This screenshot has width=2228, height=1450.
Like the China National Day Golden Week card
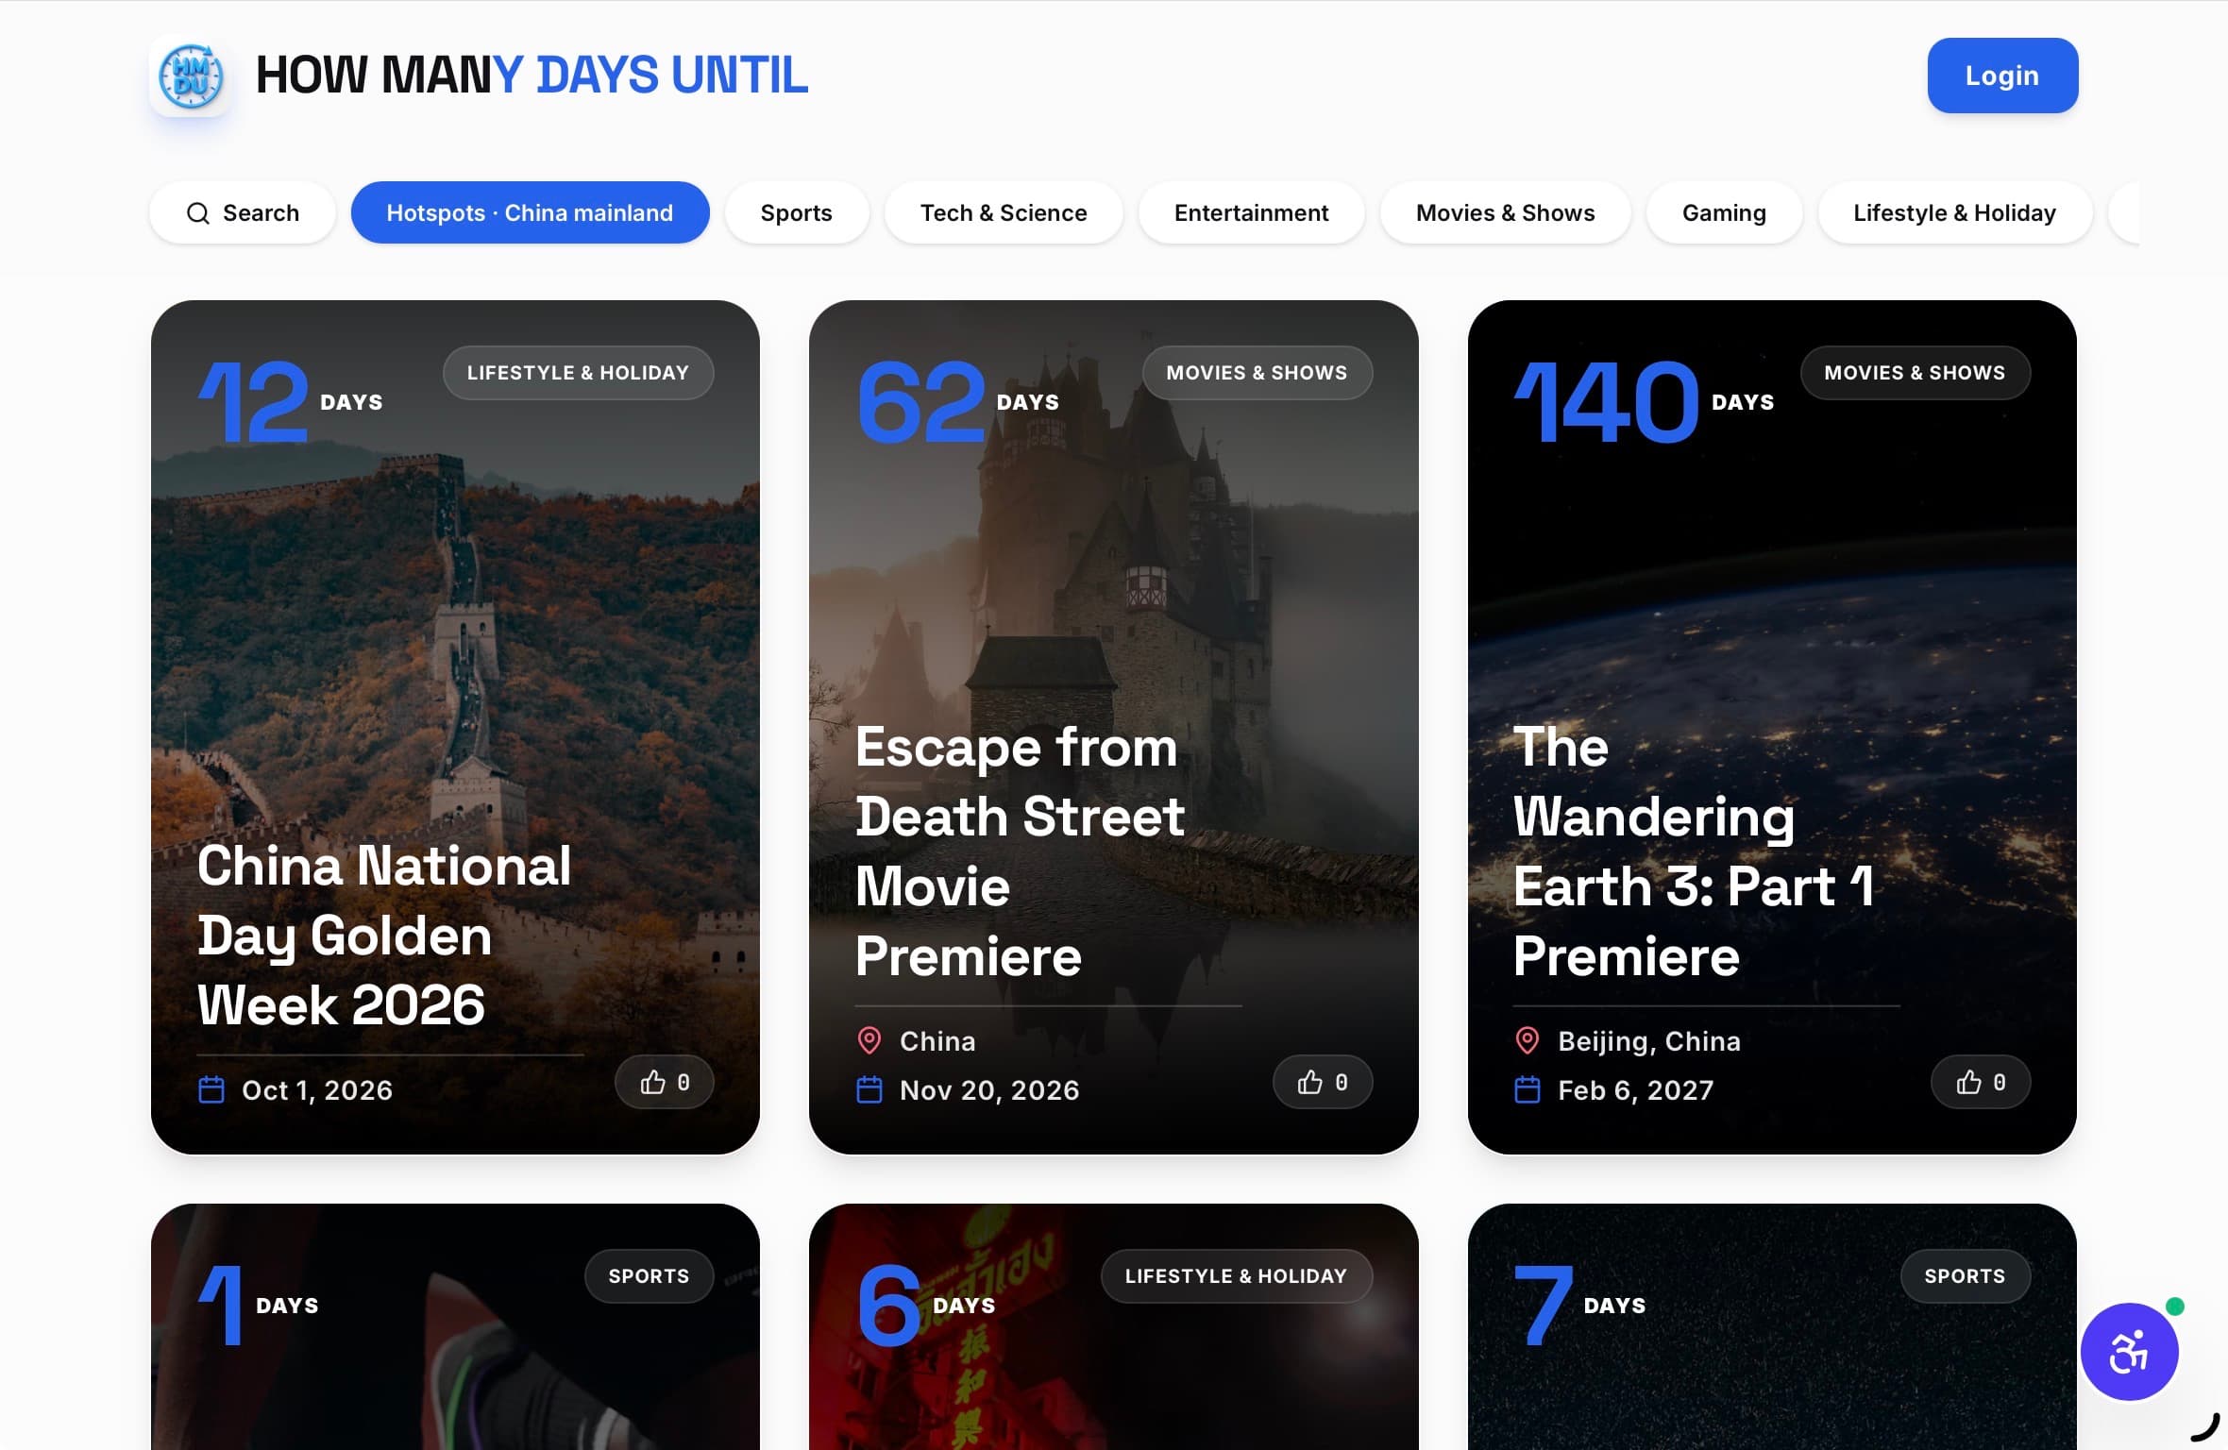click(665, 1082)
